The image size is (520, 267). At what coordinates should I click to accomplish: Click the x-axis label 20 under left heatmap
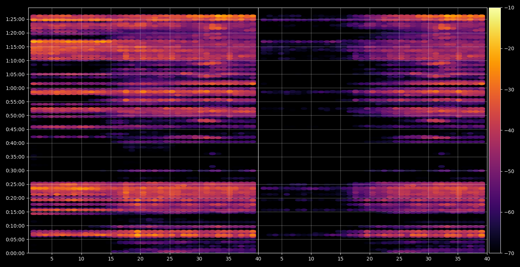tap(140, 259)
